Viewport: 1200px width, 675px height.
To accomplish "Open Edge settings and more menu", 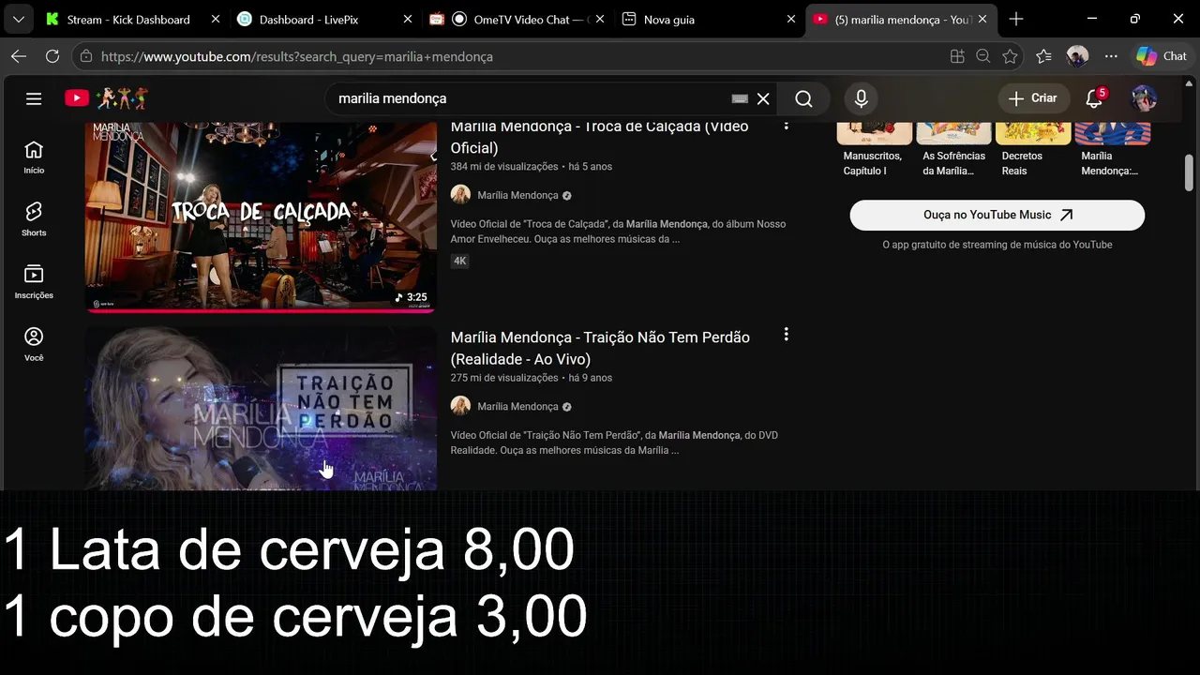I will [x=1111, y=56].
